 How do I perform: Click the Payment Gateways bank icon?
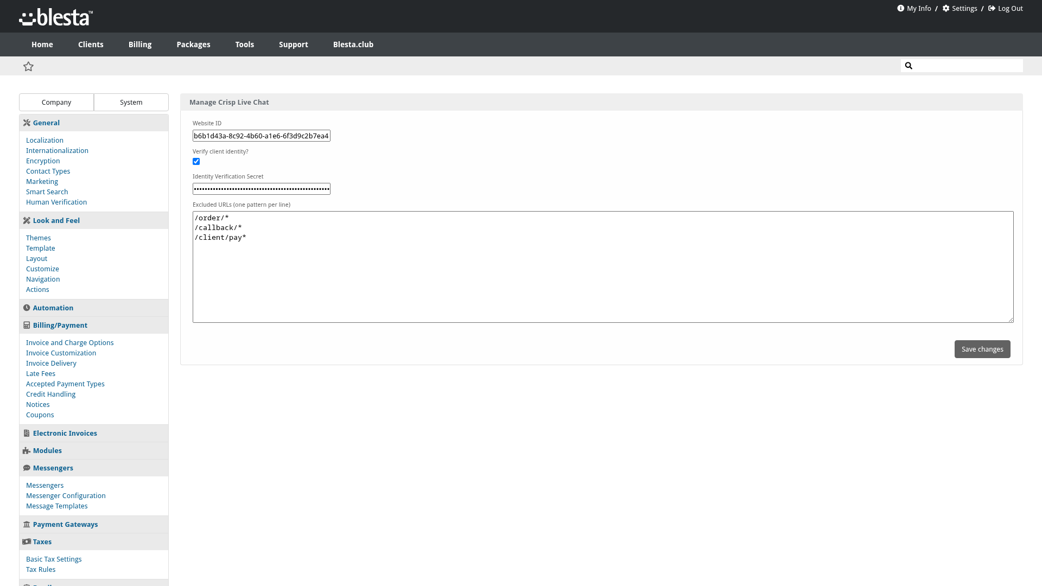[x=27, y=525]
